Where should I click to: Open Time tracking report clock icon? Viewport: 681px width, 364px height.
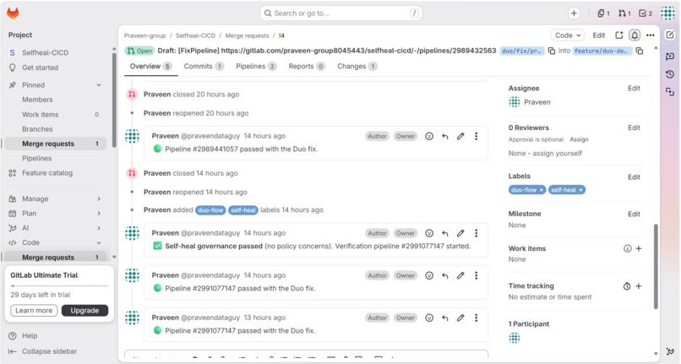point(627,286)
